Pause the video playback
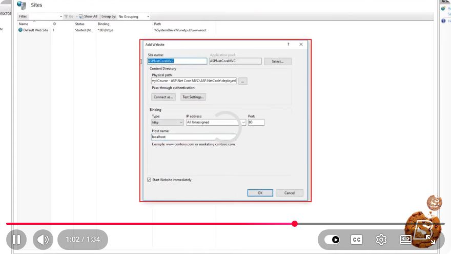The image size is (451, 254). [x=16, y=239]
